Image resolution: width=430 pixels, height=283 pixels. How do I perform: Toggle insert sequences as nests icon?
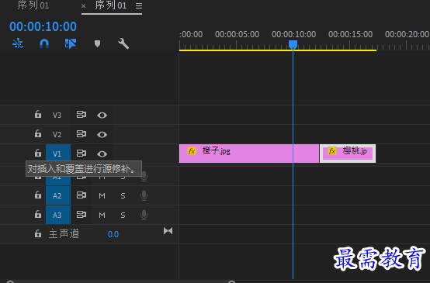pos(18,43)
